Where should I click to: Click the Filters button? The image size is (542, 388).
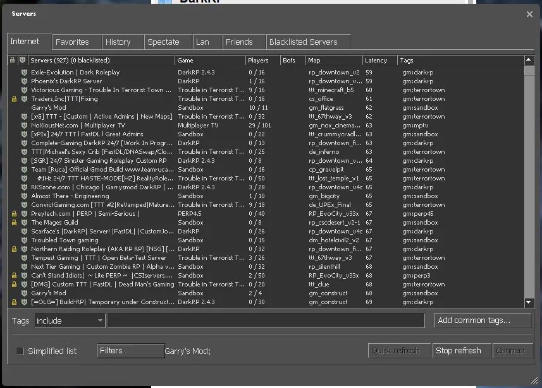[131, 351]
